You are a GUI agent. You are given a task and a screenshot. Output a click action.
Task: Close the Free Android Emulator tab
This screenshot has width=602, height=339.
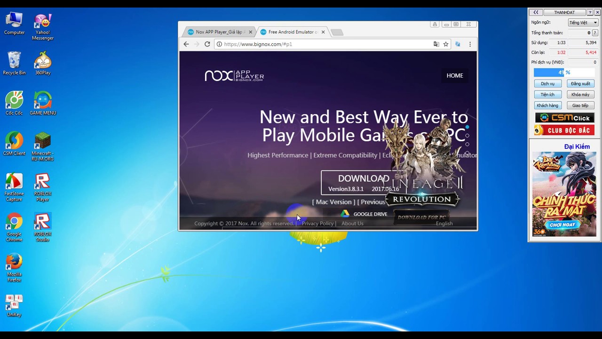pyautogui.click(x=323, y=32)
